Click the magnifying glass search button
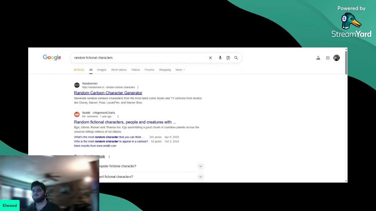This screenshot has width=376, height=211. (x=236, y=58)
